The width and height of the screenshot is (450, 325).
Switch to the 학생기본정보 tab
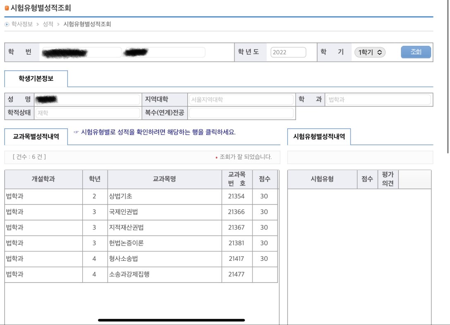(36, 79)
